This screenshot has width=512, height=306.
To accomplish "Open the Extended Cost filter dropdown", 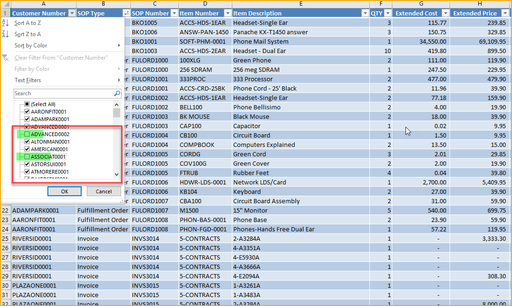I will [445, 14].
